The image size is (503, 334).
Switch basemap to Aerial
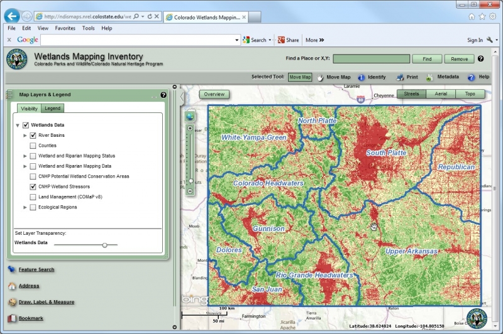pos(441,94)
